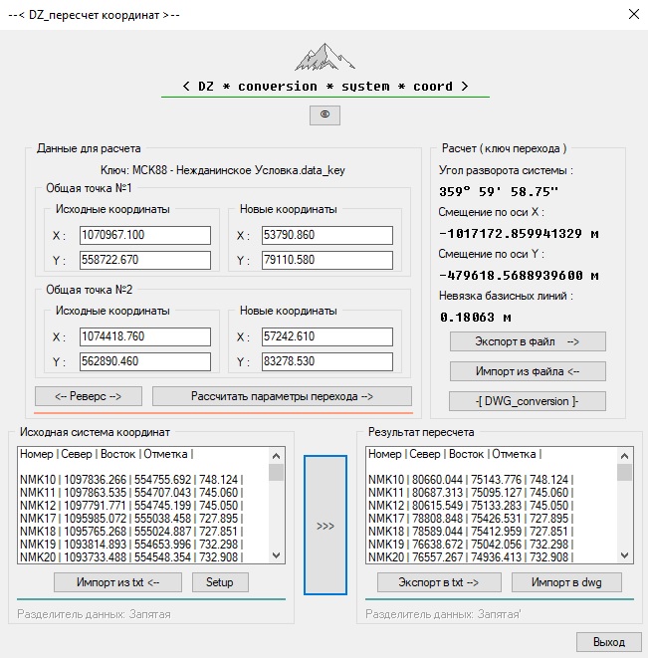The height and width of the screenshot is (658, 648).
Task: Click the mountain logo image
Action: pyautogui.click(x=324, y=56)
